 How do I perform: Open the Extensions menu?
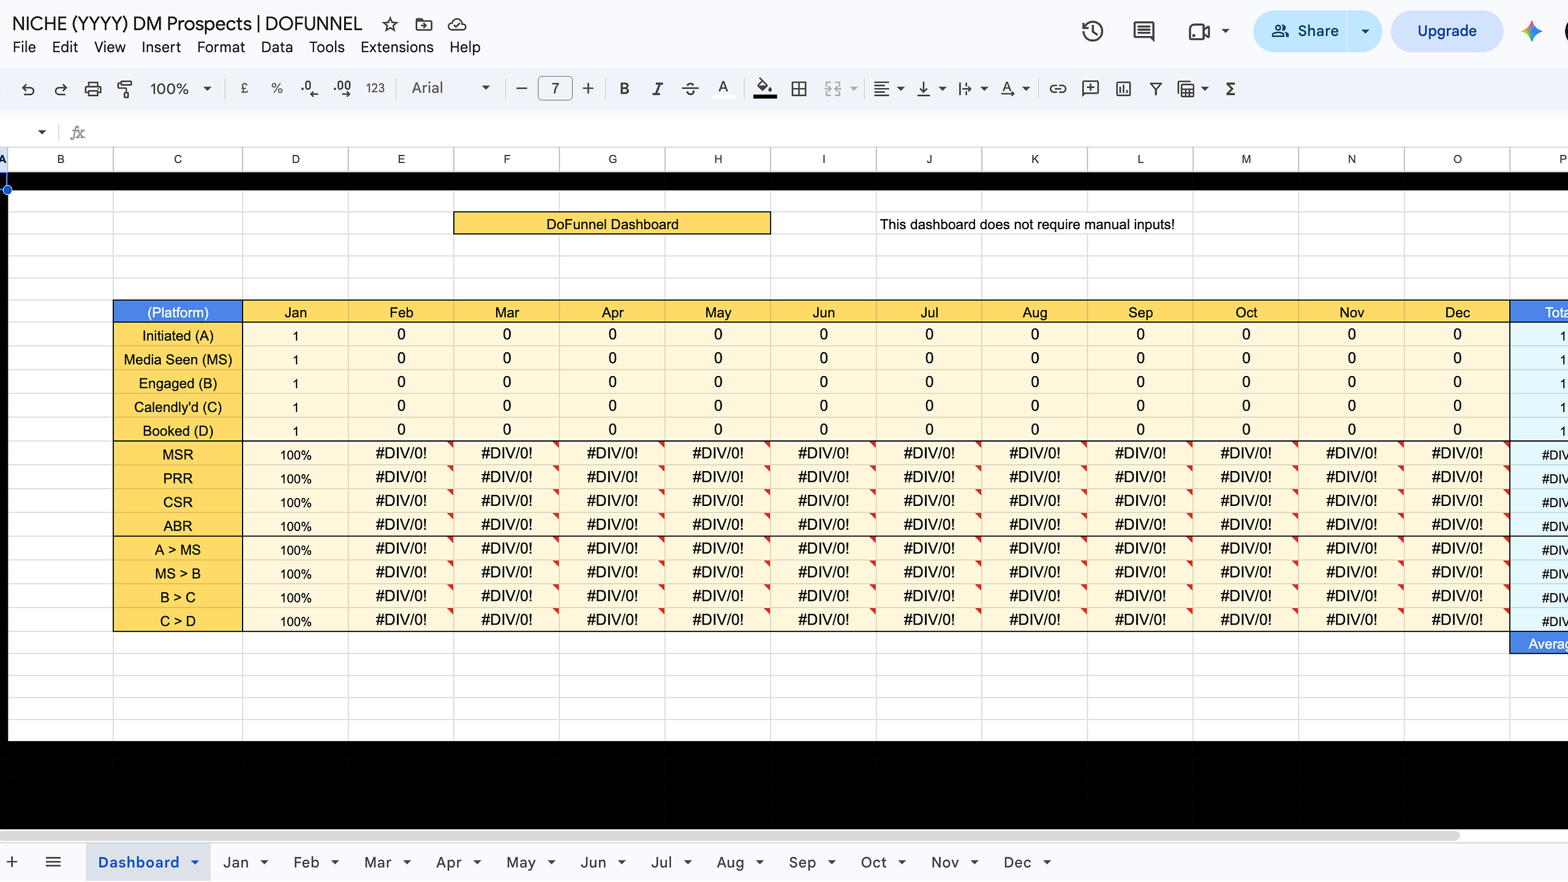tap(396, 47)
